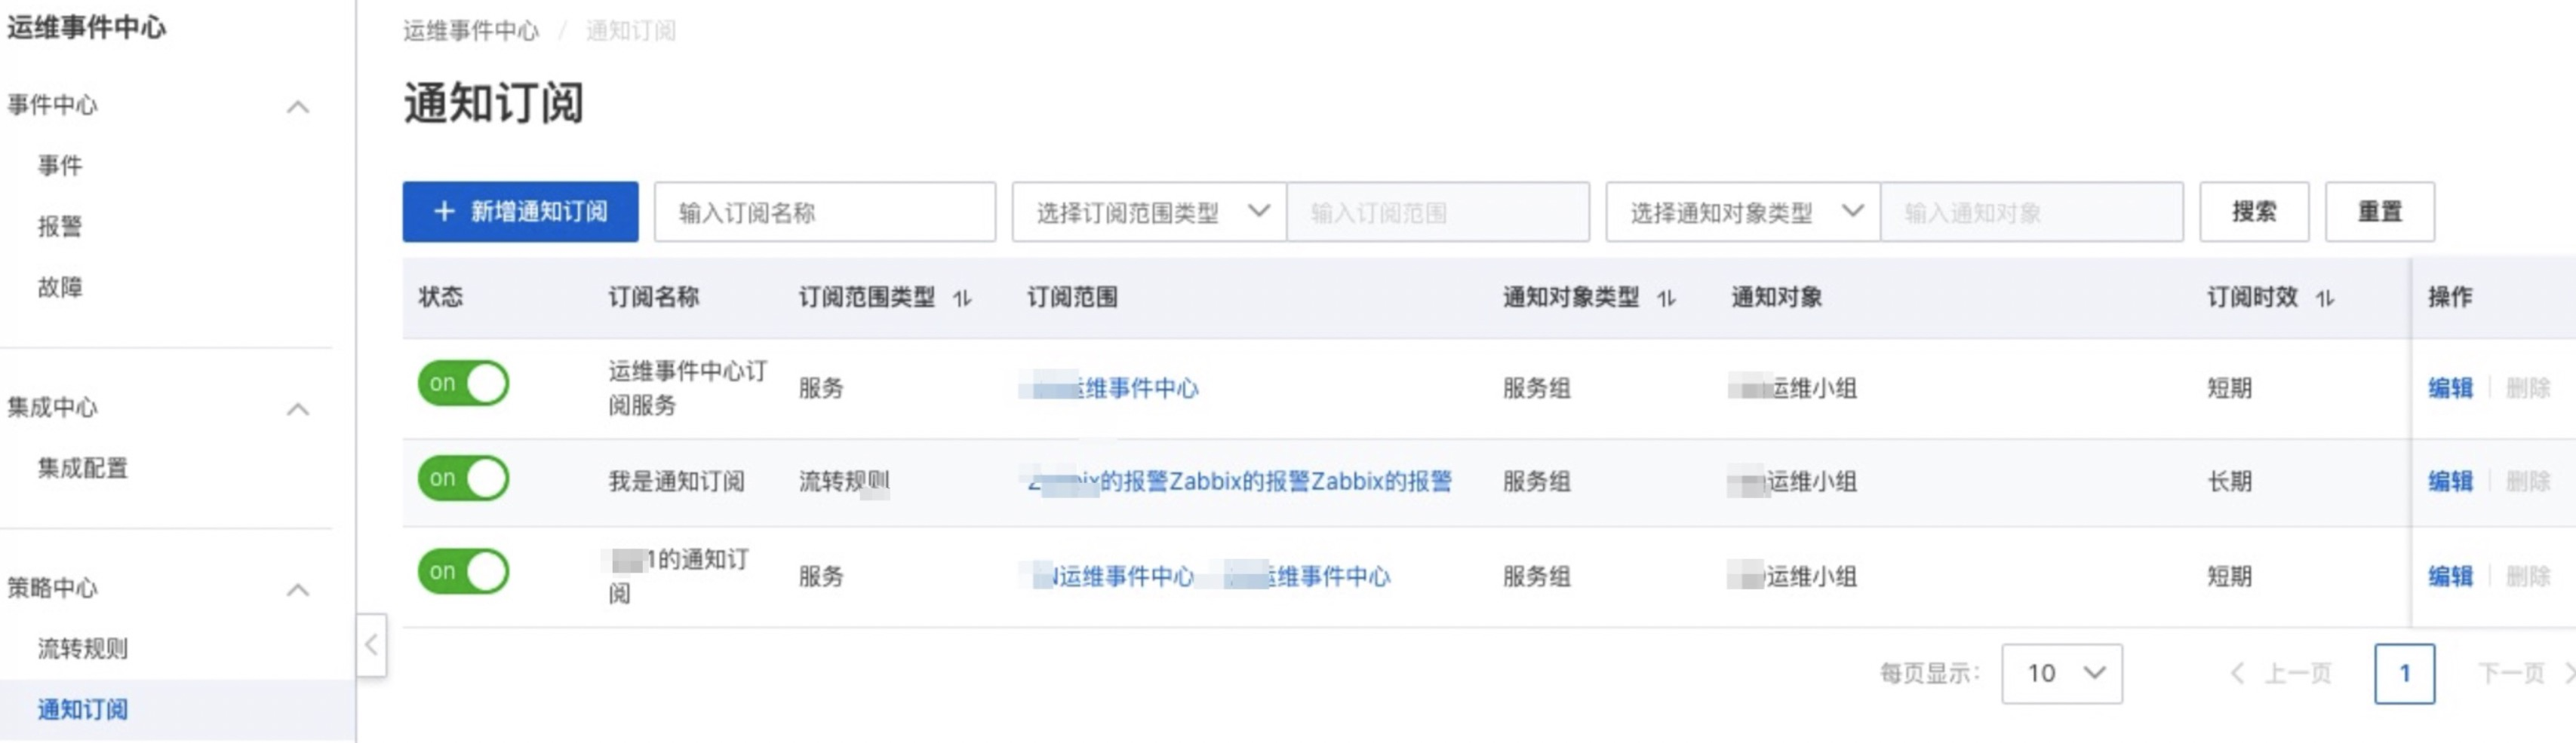Open 选择订阅范围类型 dropdown
2576x743 pixels.
(x=1149, y=212)
